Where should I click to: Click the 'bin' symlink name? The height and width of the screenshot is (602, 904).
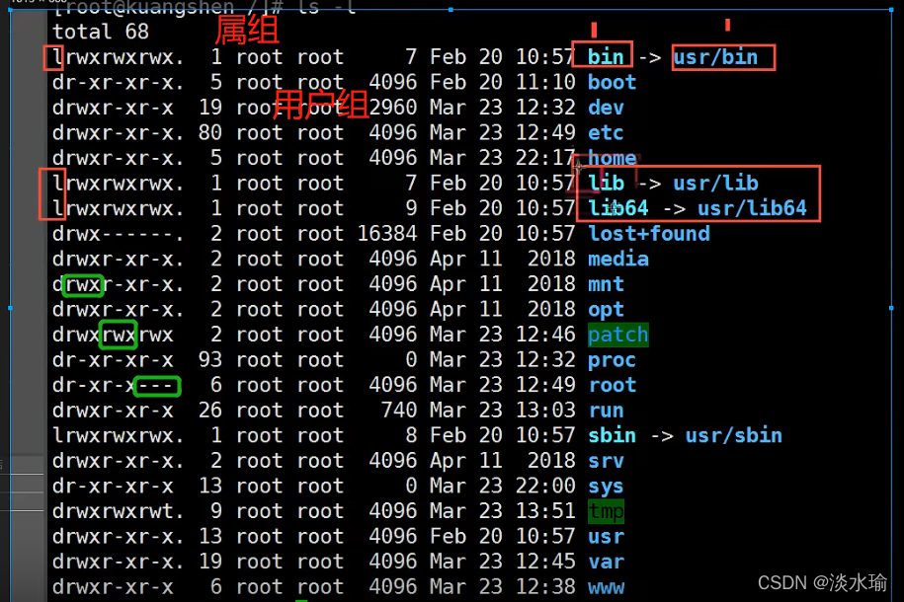pyautogui.click(x=606, y=57)
